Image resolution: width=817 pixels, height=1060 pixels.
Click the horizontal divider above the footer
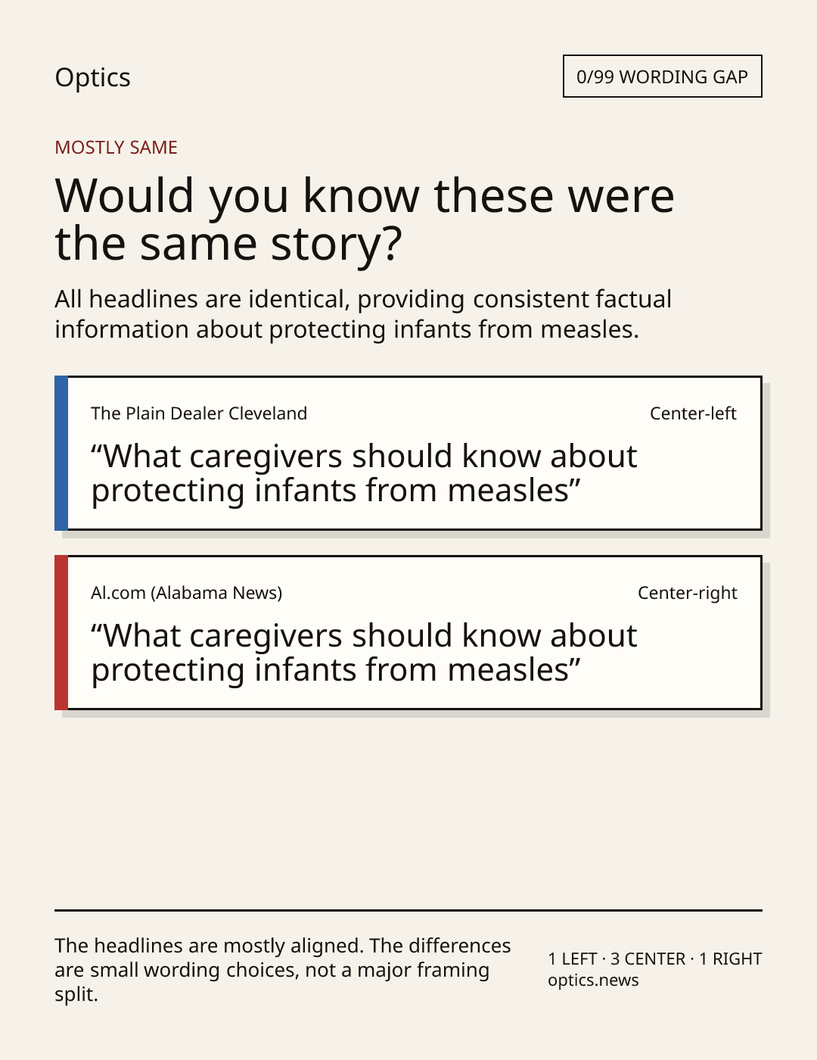[408, 910]
